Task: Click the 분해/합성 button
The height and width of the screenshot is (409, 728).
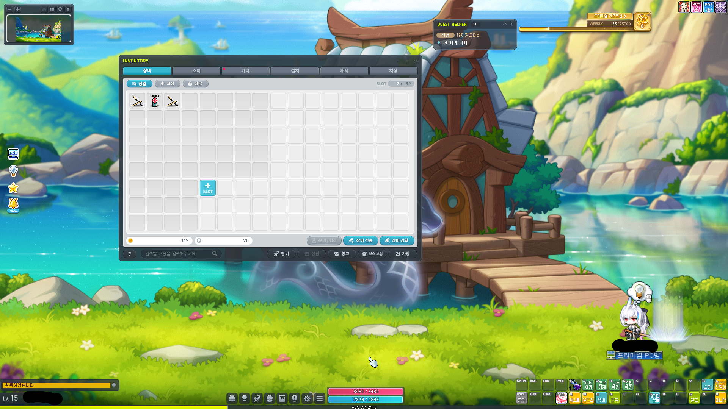Action: (324, 241)
